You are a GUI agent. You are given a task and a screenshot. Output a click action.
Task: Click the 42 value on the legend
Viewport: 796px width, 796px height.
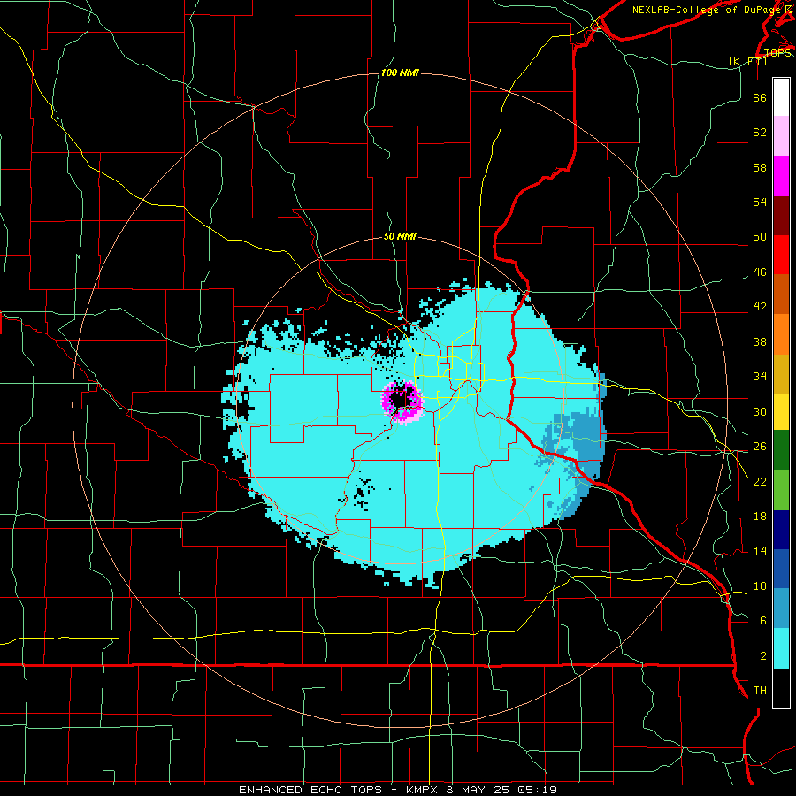point(760,307)
